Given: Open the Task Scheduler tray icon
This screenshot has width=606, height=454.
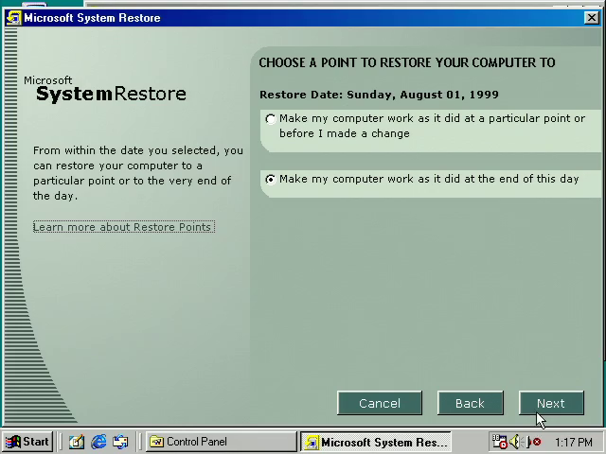Looking at the screenshot, I should pyautogui.click(x=499, y=442).
